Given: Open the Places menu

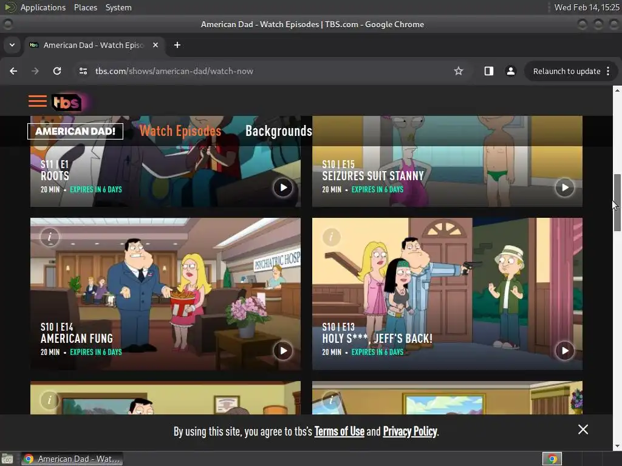Looking at the screenshot, I should tap(85, 7).
